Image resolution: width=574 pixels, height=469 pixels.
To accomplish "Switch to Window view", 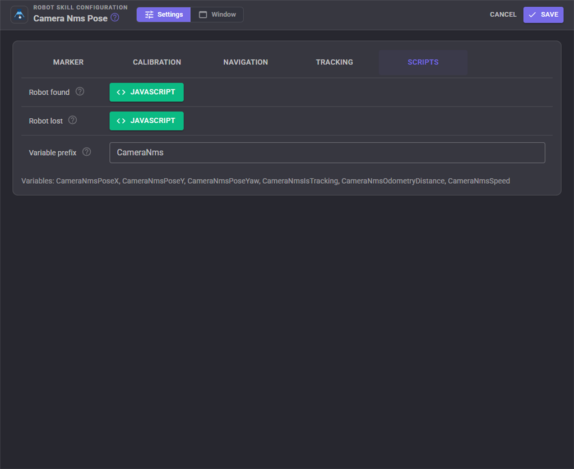I will click(x=217, y=15).
